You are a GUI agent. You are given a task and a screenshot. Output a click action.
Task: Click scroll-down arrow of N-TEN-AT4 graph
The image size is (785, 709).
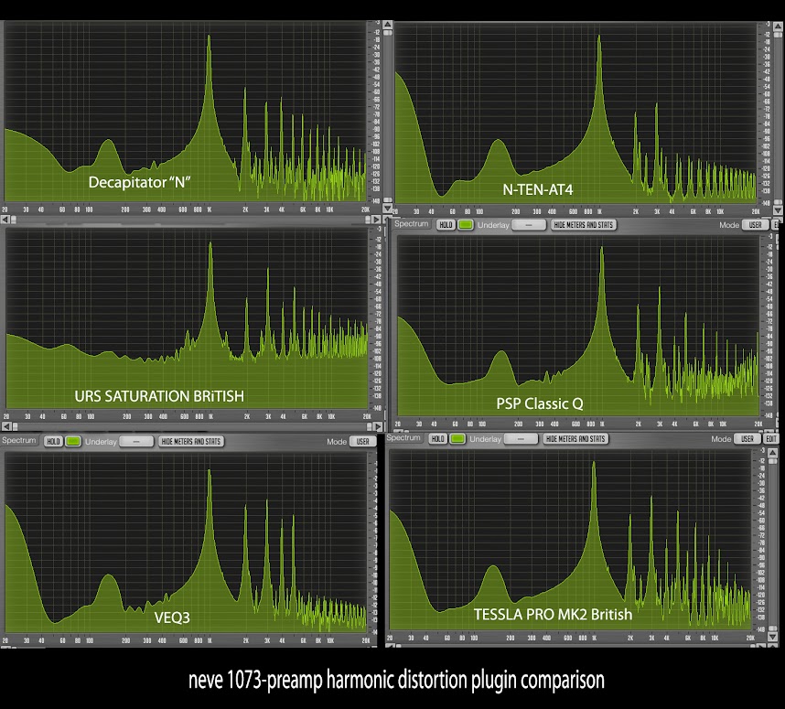pos(778,210)
